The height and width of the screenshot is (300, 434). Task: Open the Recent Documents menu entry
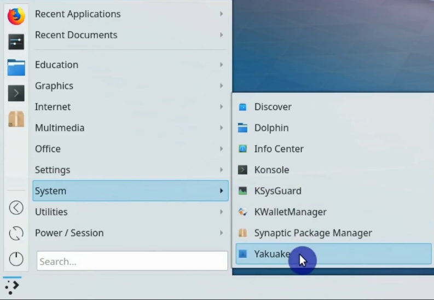(130, 35)
